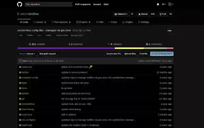View the 2 branches
Screen dimensions: 204x128
pyautogui.click(x=76, y=44)
